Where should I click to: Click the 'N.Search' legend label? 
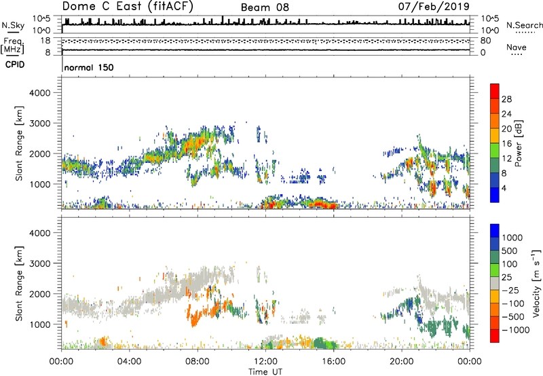pyautogui.click(x=524, y=25)
